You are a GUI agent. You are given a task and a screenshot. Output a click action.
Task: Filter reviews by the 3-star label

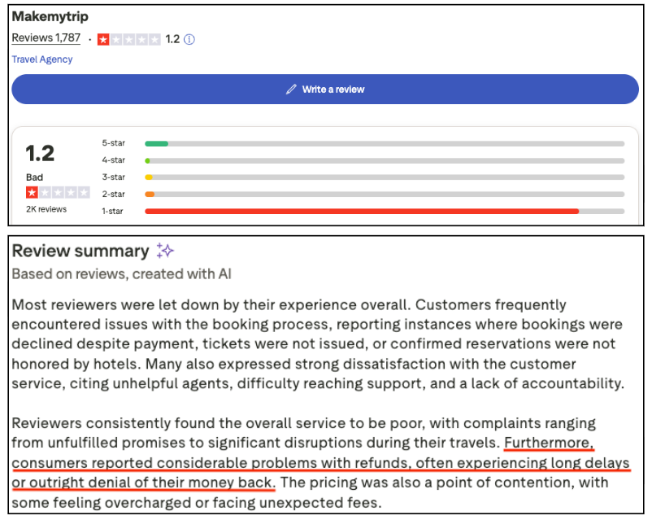[x=113, y=177]
